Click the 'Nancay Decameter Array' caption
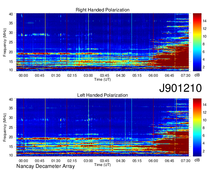This screenshot has width=210, height=170. (x=45, y=166)
